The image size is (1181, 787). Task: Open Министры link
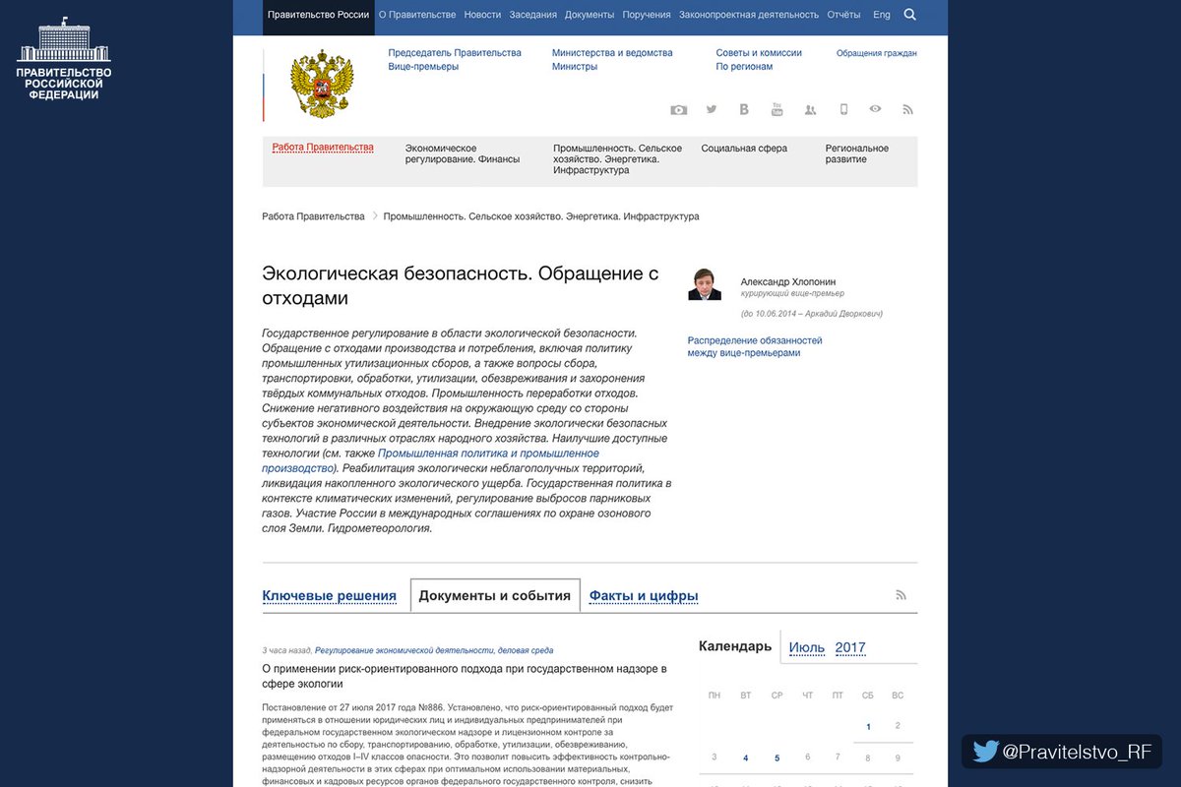coord(575,67)
